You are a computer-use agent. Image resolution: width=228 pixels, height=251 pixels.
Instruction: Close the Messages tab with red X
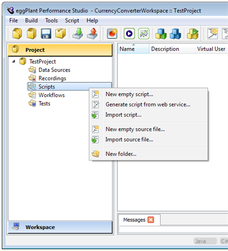coord(151,220)
